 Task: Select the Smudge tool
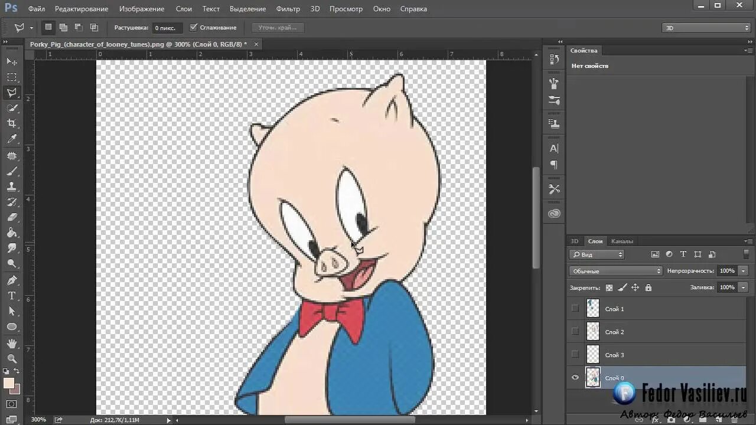pyautogui.click(x=12, y=248)
